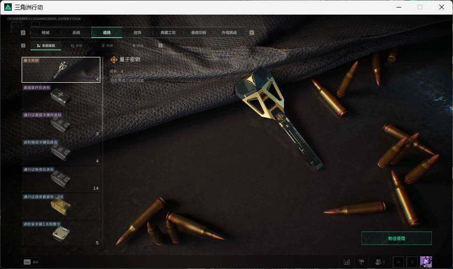The image size is (453, 269).
Task: Click next sub-tab key icon after filter sub-tabs
Action: coord(161,46)
